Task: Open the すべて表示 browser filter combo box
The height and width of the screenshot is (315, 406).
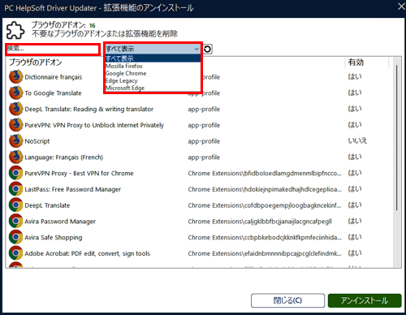Action: [153, 49]
